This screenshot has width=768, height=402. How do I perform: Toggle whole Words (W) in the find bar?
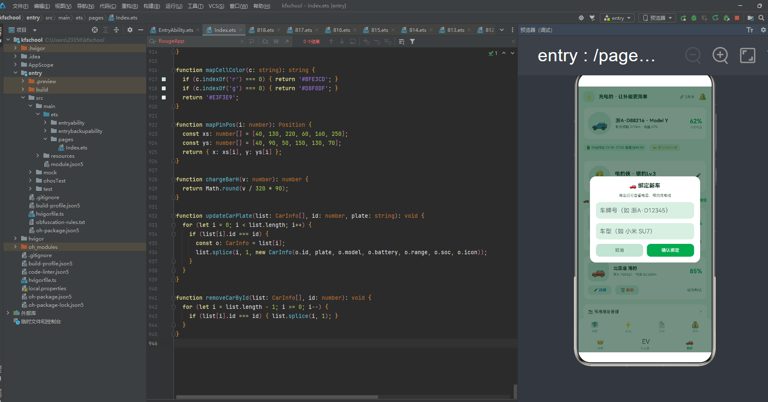(x=276, y=41)
